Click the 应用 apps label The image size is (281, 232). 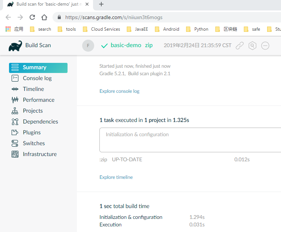19,29
